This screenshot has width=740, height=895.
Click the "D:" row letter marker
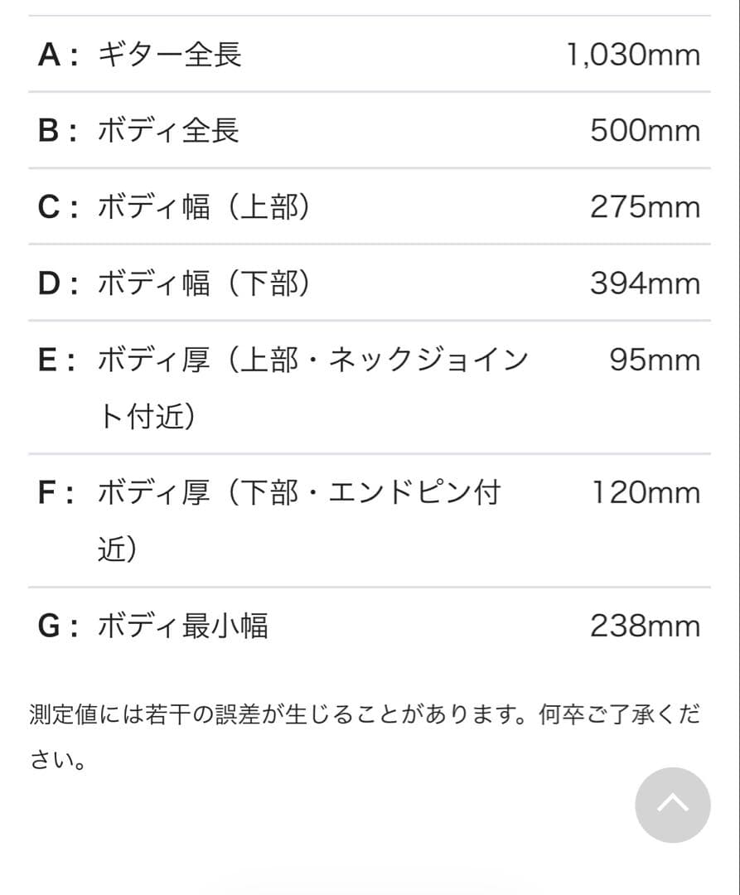pyautogui.click(x=58, y=283)
